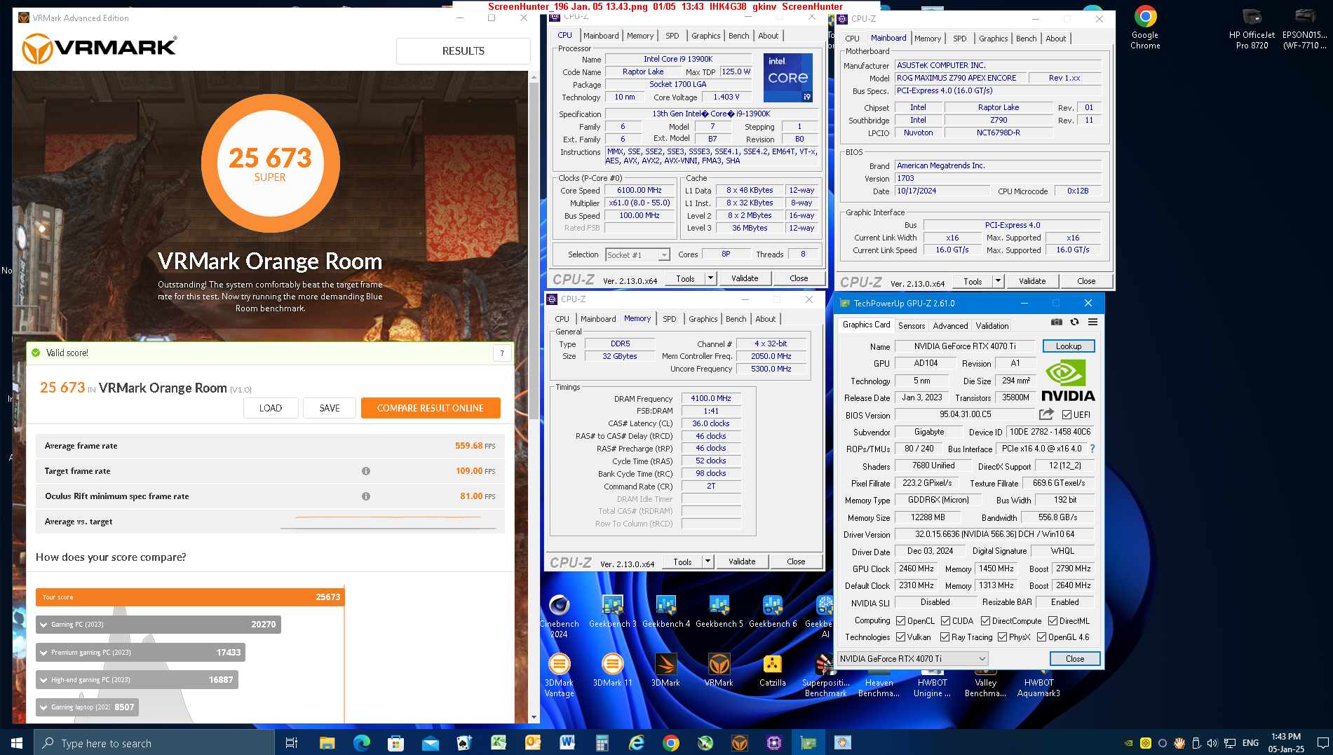Toggle the OpenGL 4.6 checkbox in GPU-Z
The height and width of the screenshot is (755, 1333).
tap(1041, 637)
